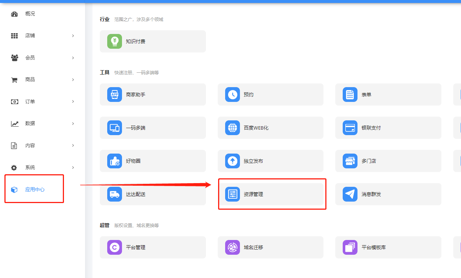The height and width of the screenshot is (278, 461).
Task: Click the 百度WEB化 globe icon
Action: point(233,128)
